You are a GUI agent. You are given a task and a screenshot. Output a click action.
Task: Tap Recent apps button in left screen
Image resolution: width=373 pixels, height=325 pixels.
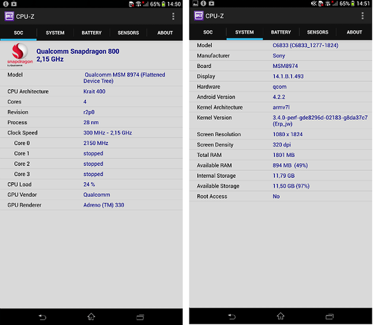click(x=140, y=317)
